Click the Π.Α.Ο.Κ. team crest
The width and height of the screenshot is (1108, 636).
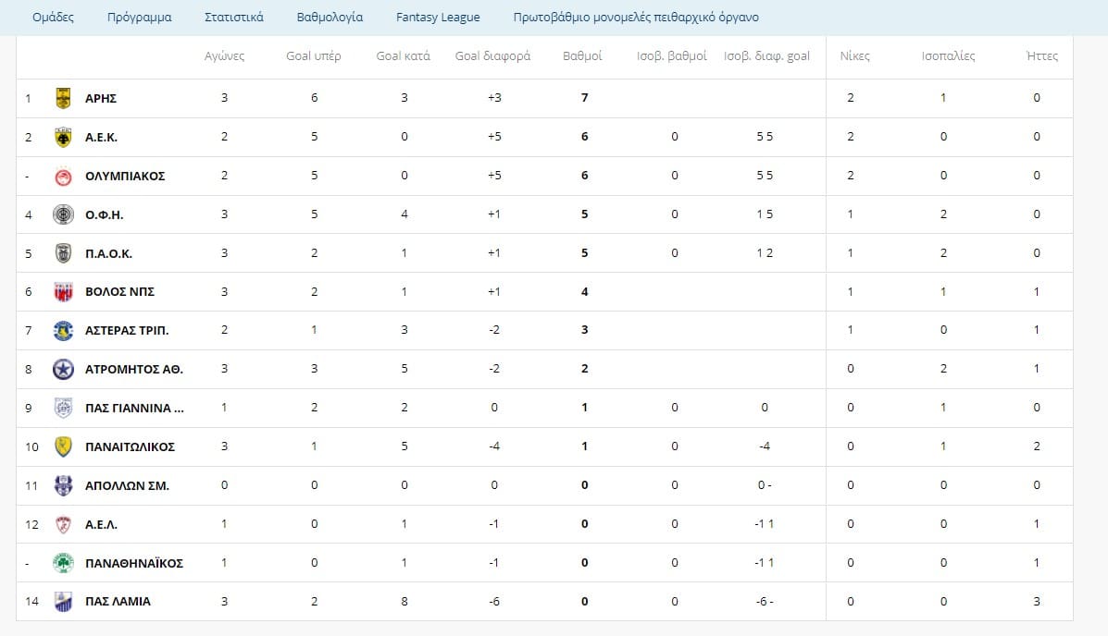[x=63, y=253]
